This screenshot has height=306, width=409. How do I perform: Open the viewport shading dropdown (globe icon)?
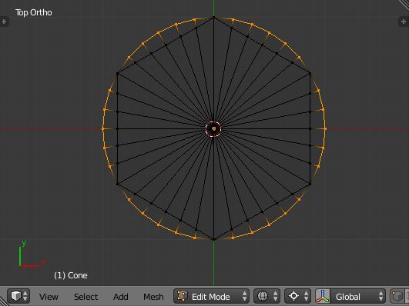tap(267, 296)
